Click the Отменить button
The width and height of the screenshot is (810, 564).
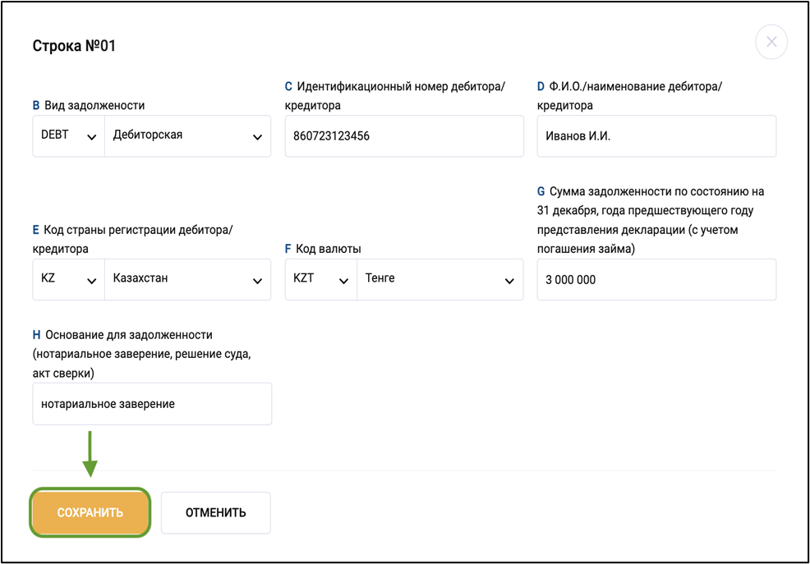[x=215, y=513]
